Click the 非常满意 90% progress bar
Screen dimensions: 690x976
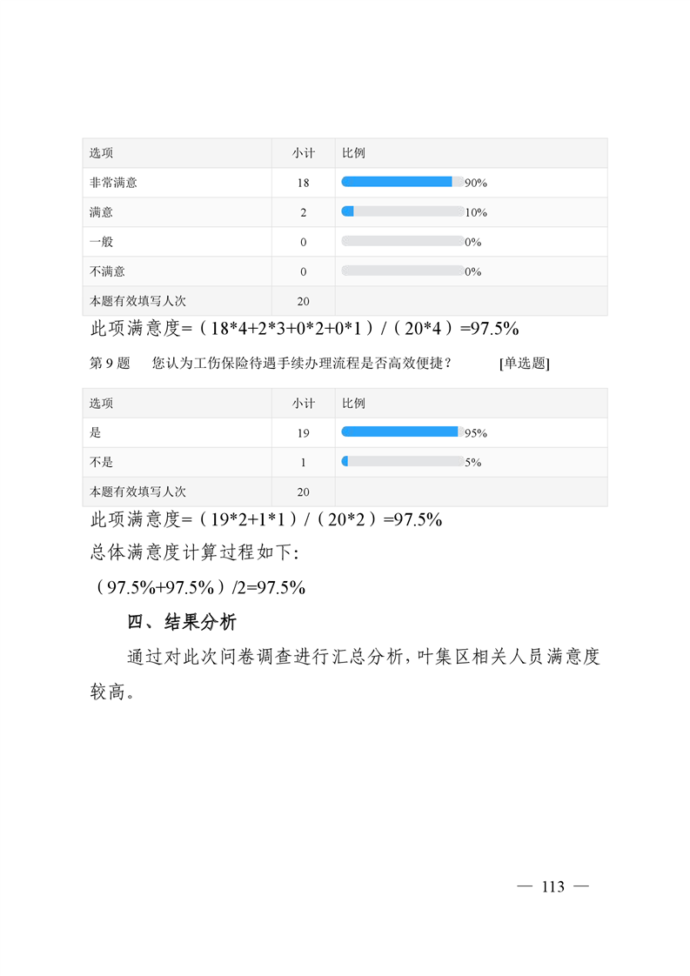tap(402, 182)
